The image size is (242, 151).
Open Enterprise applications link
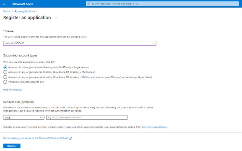[154, 127]
